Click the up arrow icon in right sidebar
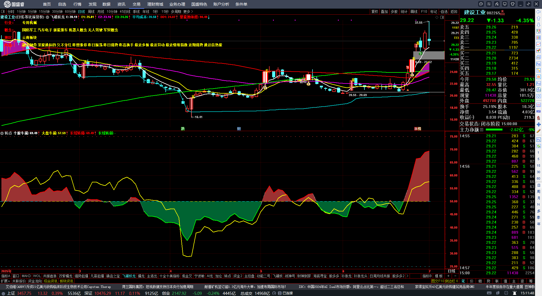542x296 pixels. tap(539, 18)
